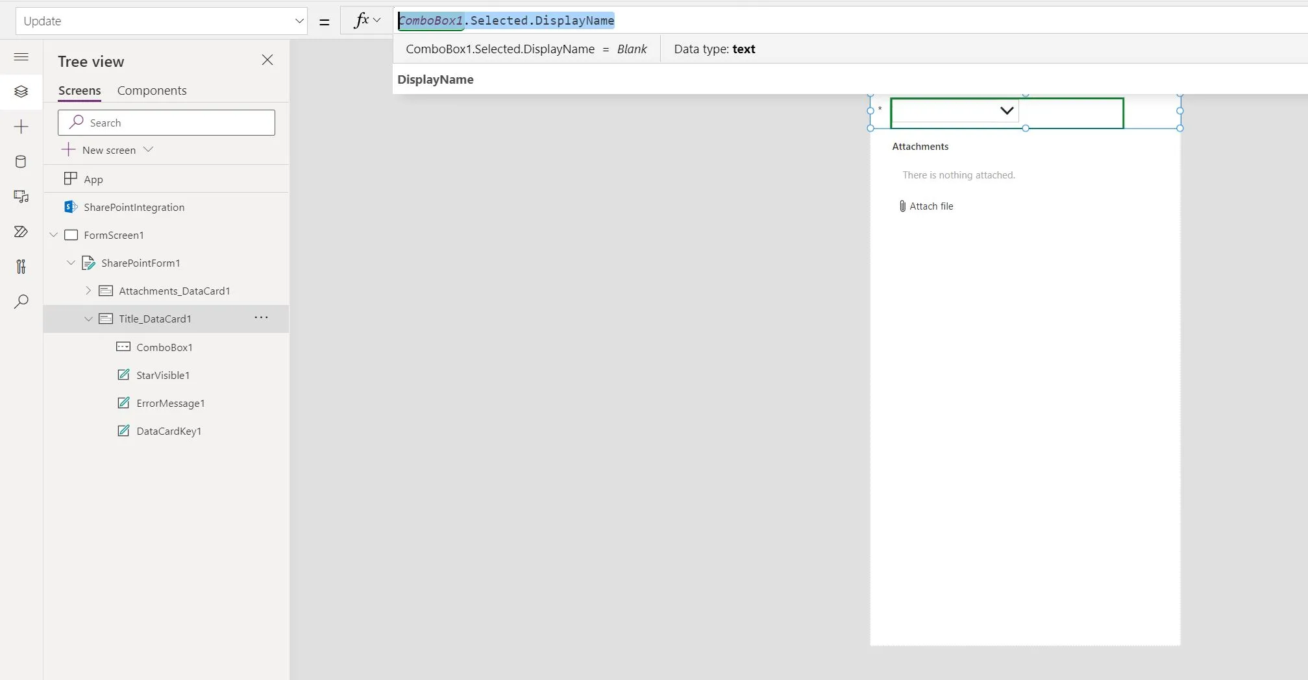Expand the fx formula function menu
Viewport: 1308px width, 680px height.
pos(367,21)
